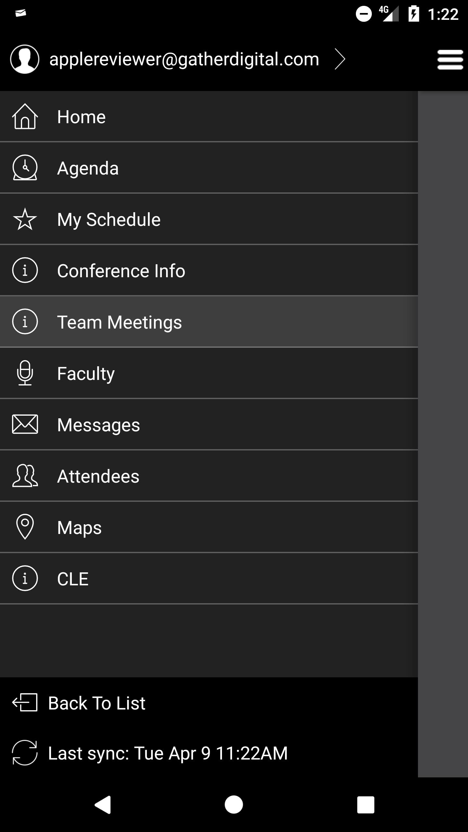468x832 pixels.
Task: Select the Team Meetings menu item
Action: [119, 322]
